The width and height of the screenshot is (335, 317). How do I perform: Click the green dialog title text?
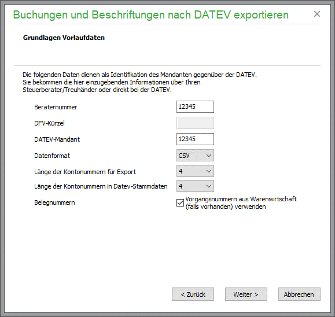point(151,15)
